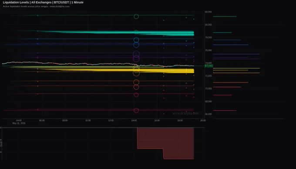Click the 66,000 y-axis label
The width and height of the screenshot is (296, 169).
click(x=209, y=114)
